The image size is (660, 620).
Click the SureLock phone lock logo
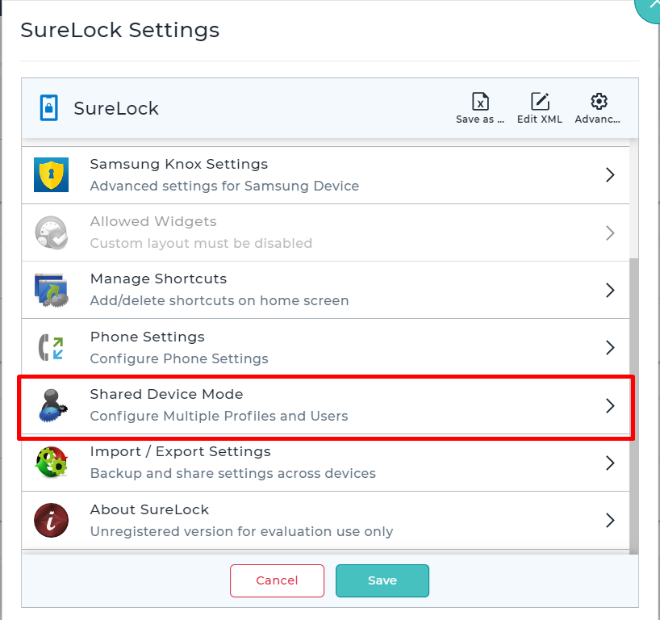[49, 108]
